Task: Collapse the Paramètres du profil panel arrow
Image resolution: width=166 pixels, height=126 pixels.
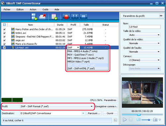Action: (161, 16)
